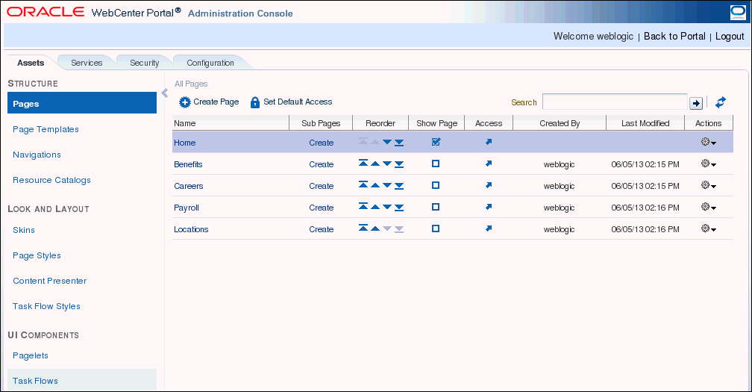Image resolution: width=752 pixels, height=392 pixels.
Task: Open Actions menu for Home page
Action: point(709,142)
